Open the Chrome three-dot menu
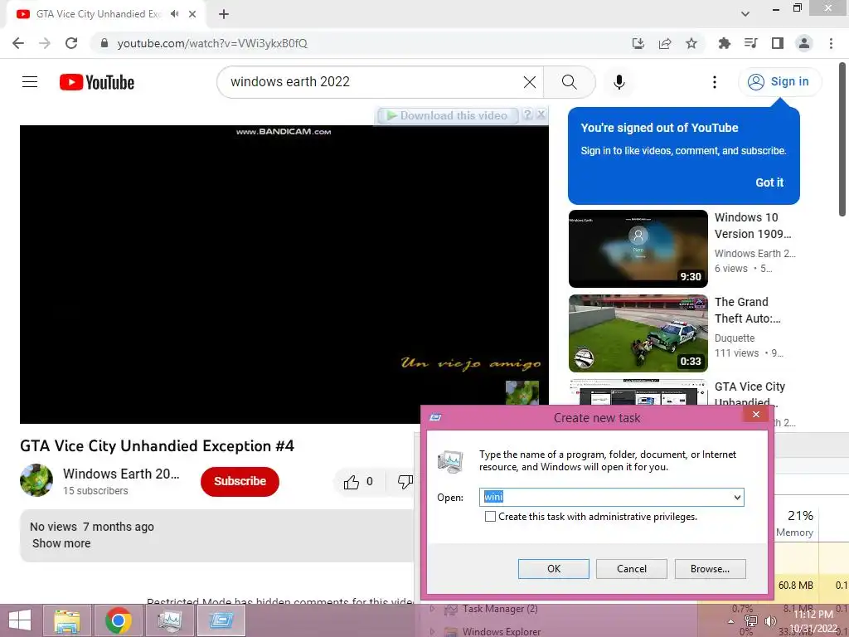 831,43
